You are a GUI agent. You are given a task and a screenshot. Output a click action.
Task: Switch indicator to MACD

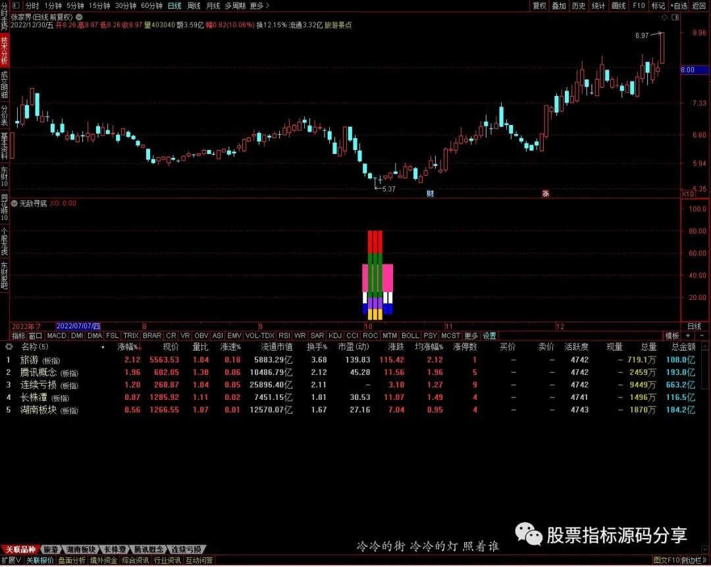tap(57, 336)
